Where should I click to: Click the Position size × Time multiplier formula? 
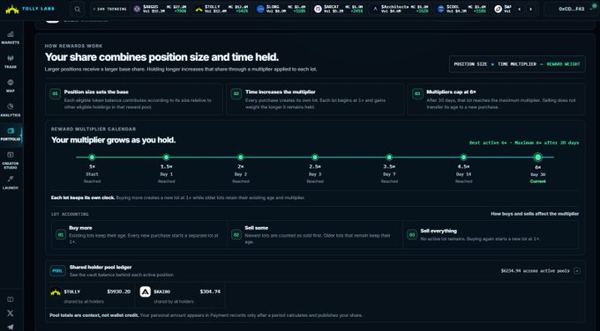point(517,64)
